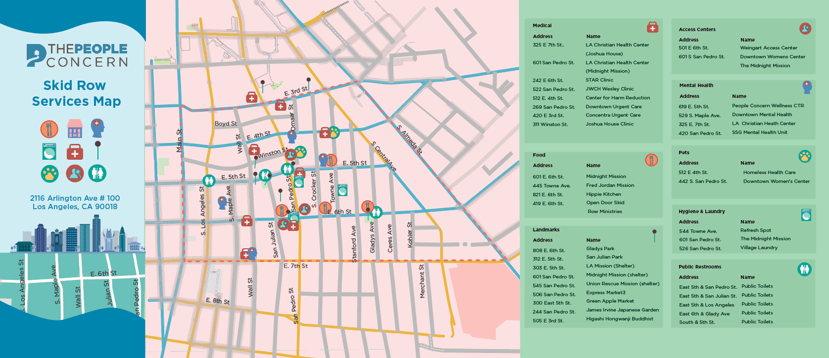Click the teal restroom icon in the left legend
Image resolution: width=829 pixels, height=358 pixels.
(x=97, y=174)
